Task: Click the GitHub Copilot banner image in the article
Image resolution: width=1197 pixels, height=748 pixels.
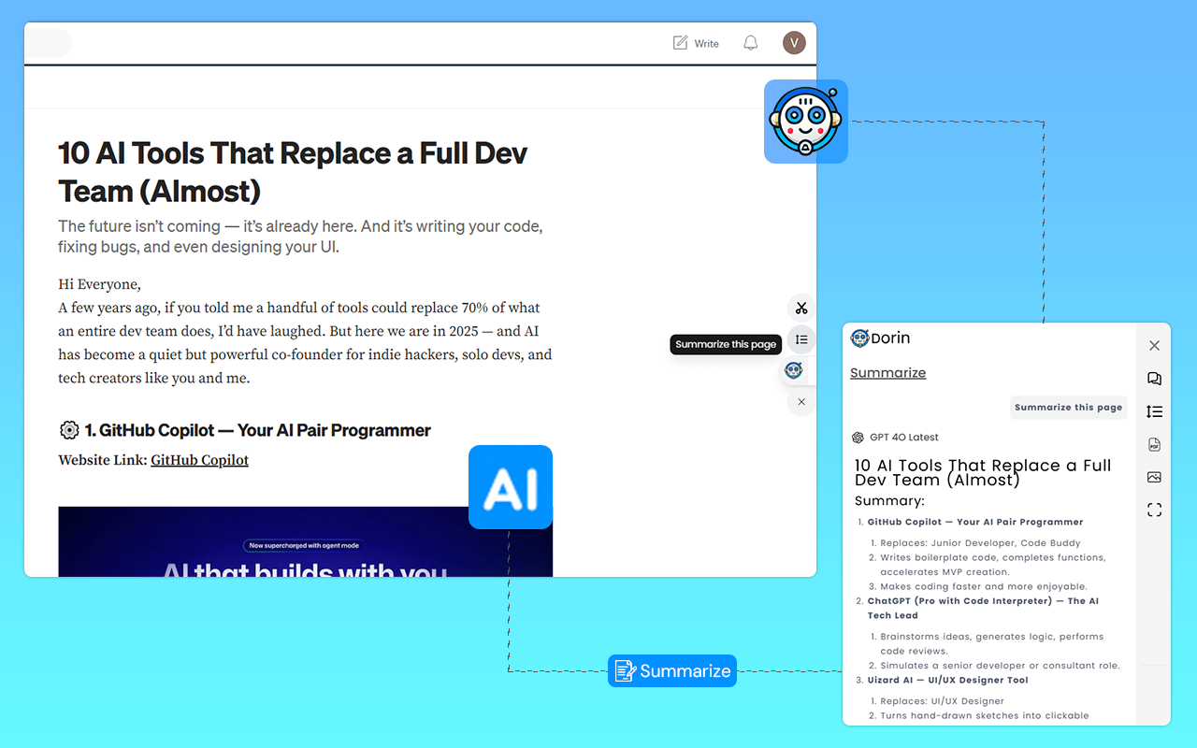Action: coord(305,541)
